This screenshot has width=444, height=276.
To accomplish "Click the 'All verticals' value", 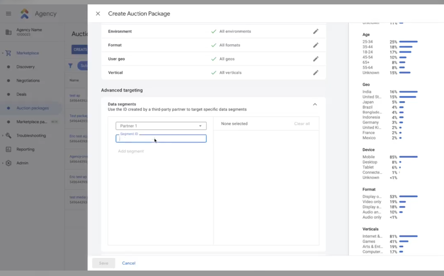I will [x=230, y=72].
